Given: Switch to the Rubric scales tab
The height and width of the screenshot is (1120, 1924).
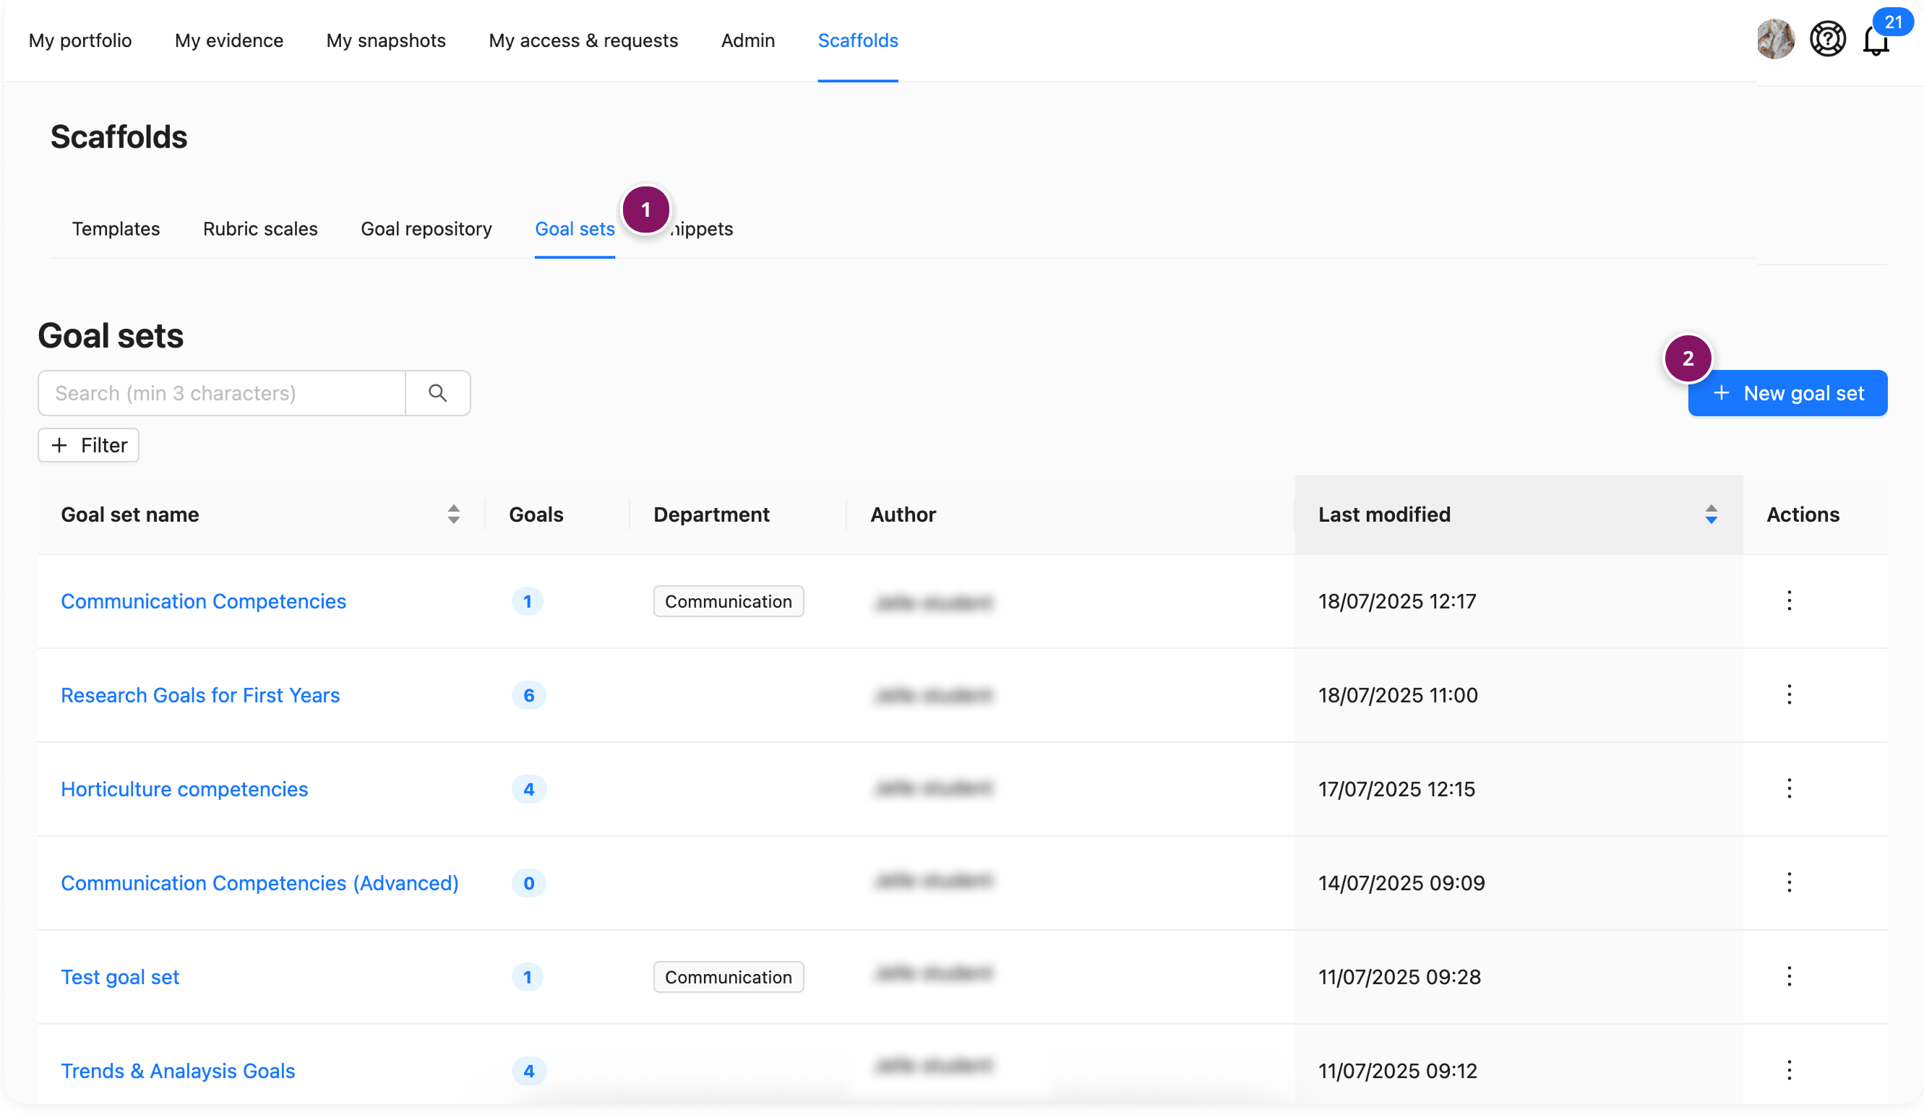Looking at the screenshot, I should coord(260,229).
